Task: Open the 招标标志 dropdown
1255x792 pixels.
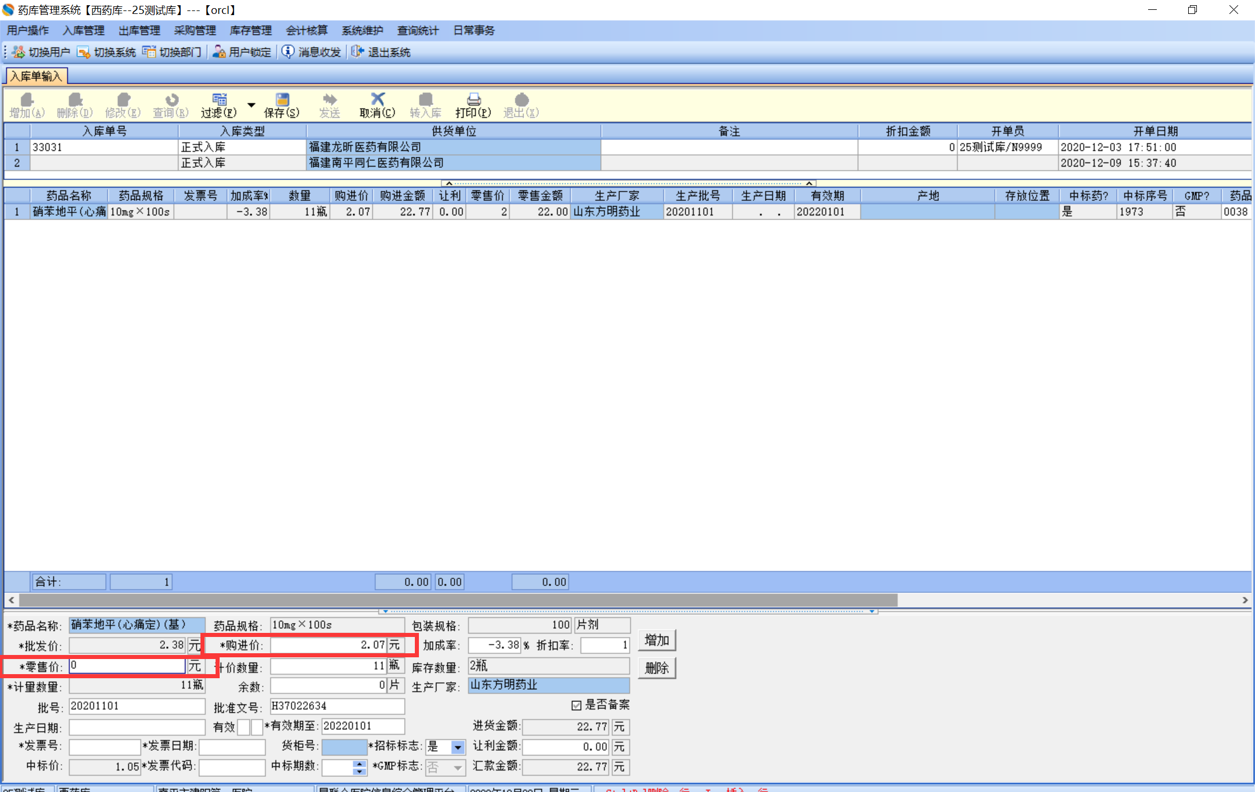Action: (x=458, y=747)
